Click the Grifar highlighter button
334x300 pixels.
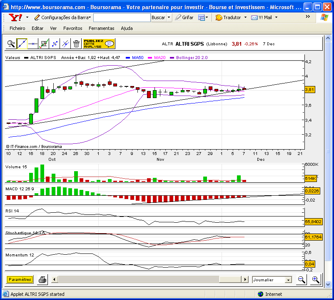point(184,17)
